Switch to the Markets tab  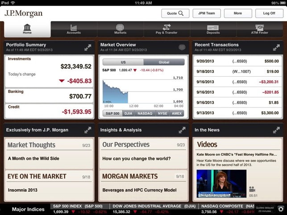120,29
